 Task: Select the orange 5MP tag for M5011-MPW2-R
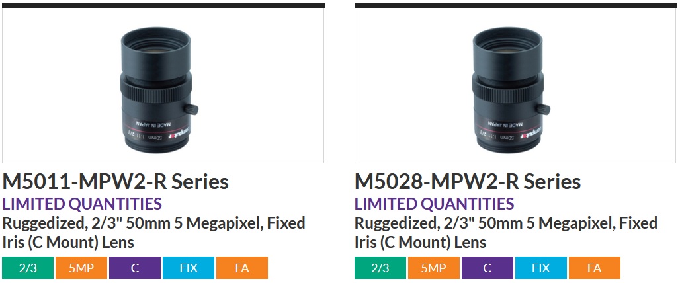tap(81, 268)
